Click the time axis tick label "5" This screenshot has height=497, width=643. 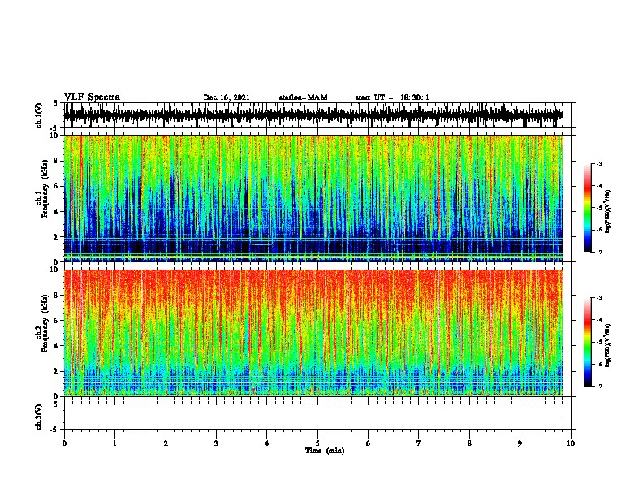pyautogui.click(x=317, y=443)
